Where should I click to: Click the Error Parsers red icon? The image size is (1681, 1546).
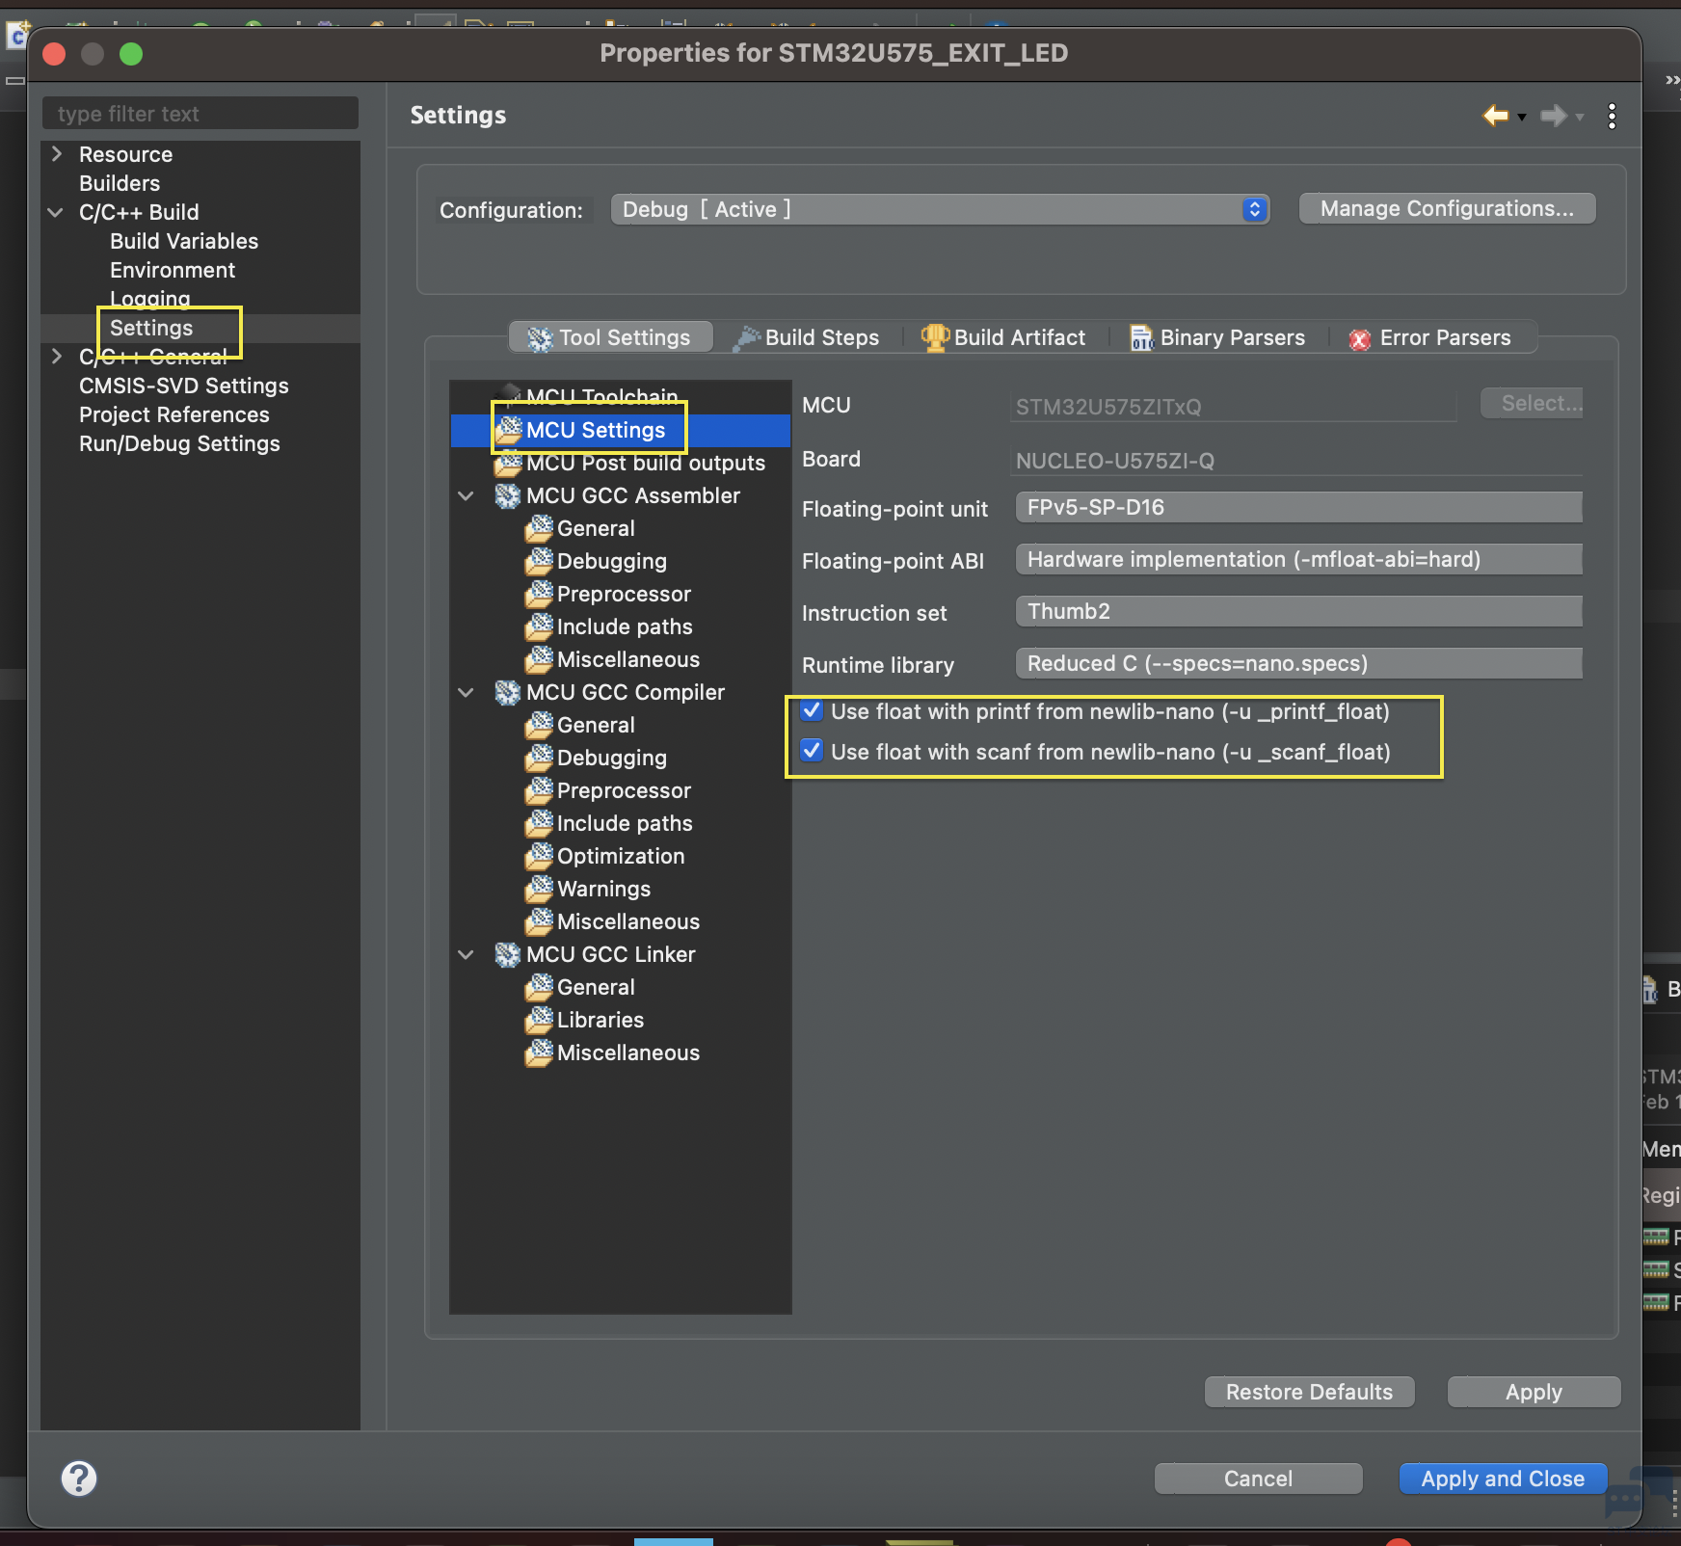point(1360,339)
